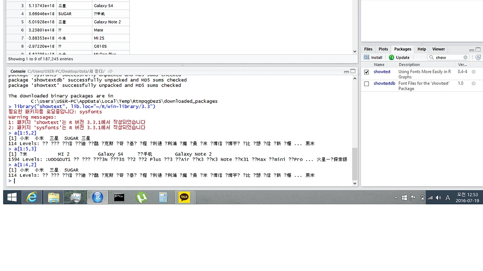Viewport: 483px width, 271px height.
Task: Refresh the package list with reload icon
Action: pos(478,57)
